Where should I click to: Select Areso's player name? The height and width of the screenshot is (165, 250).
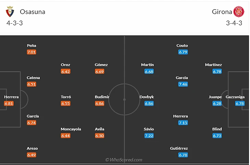pyautogui.click(x=33, y=148)
